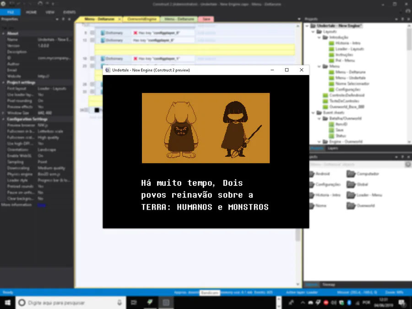Viewport: 412px width, 309px height.
Task: Toggle collapse box on event row 13
Action: (x=92, y=40)
